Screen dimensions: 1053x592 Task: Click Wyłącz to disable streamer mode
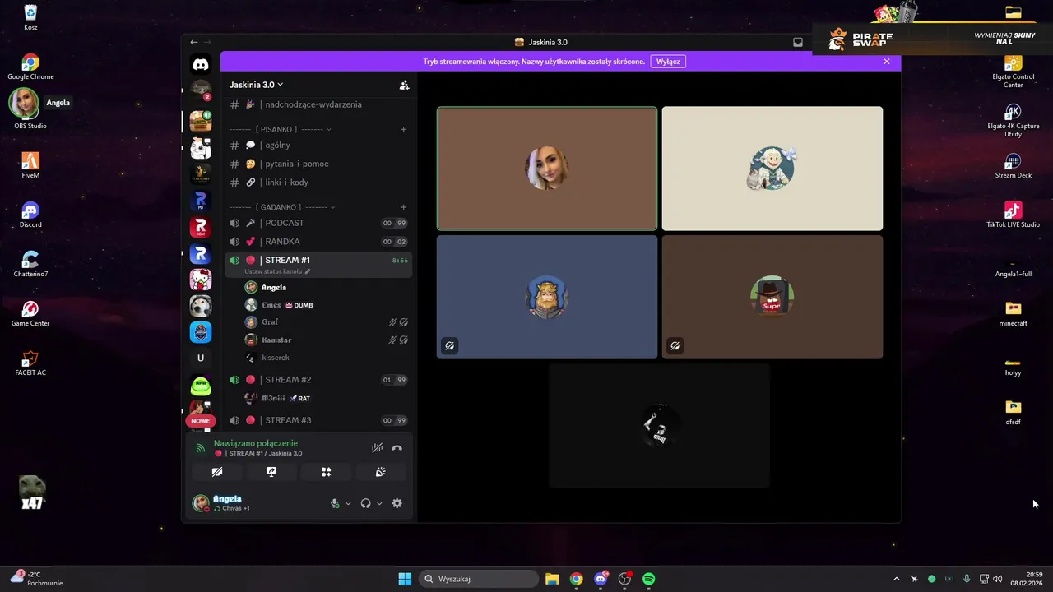click(x=668, y=62)
